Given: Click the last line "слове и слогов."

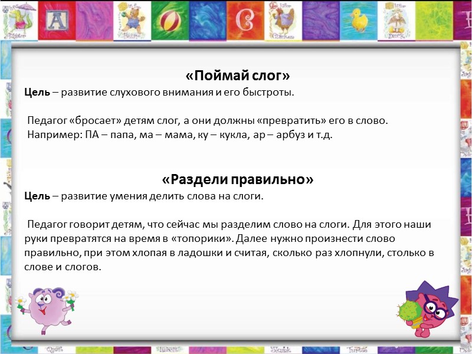Looking at the screenshot, I should point(63,267).
